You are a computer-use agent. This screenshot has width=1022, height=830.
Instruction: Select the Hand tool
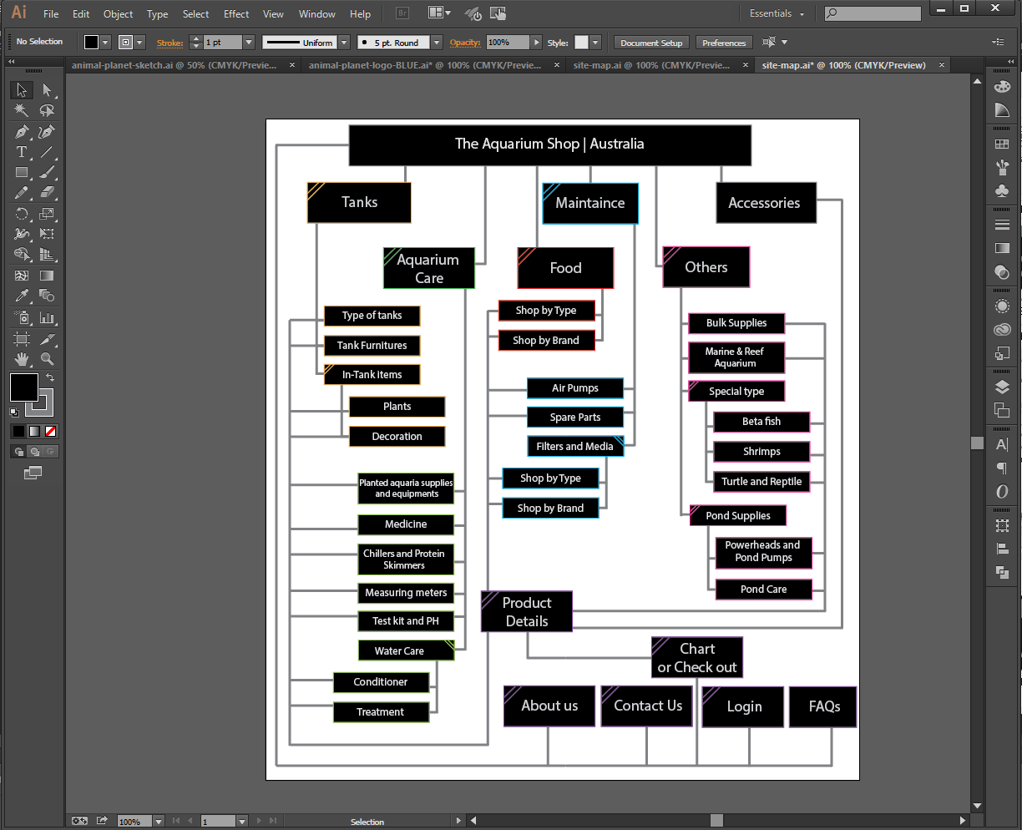(x=22, y=359)
